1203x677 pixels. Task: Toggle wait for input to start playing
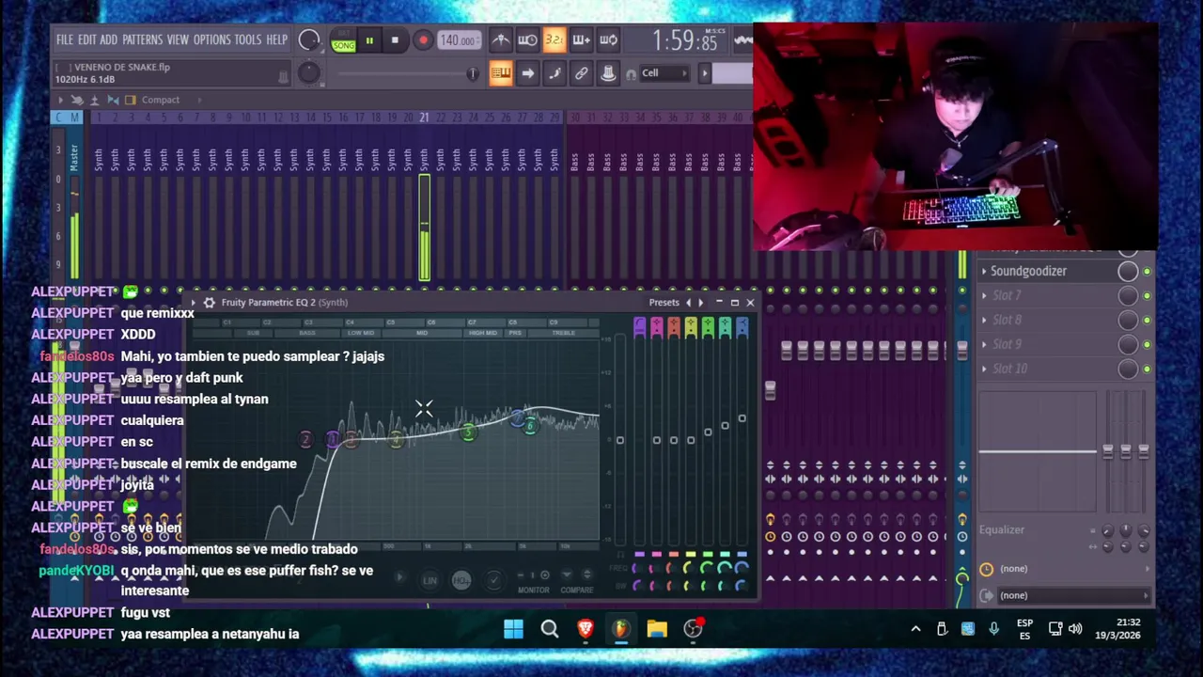click(527, 39)
